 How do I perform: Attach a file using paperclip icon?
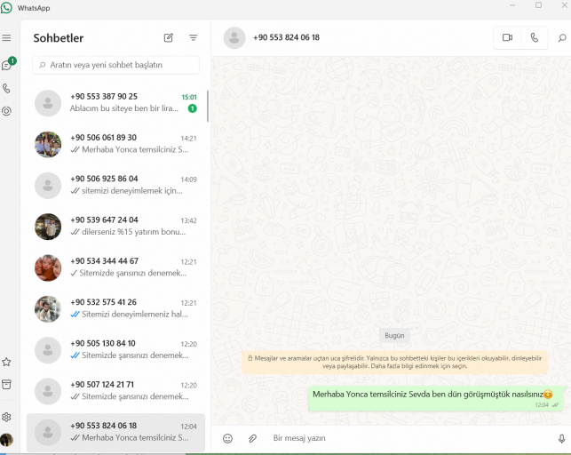(x=252, y=439)
